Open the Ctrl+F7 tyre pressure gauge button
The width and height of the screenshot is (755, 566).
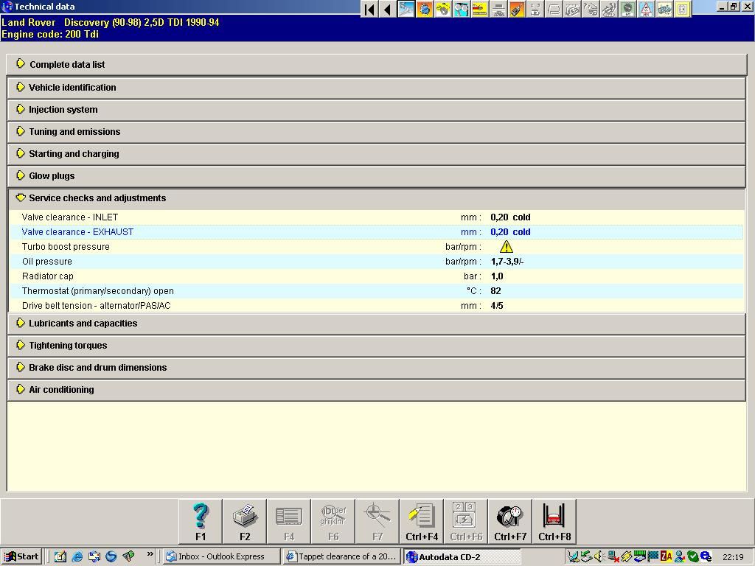point(510,522)
